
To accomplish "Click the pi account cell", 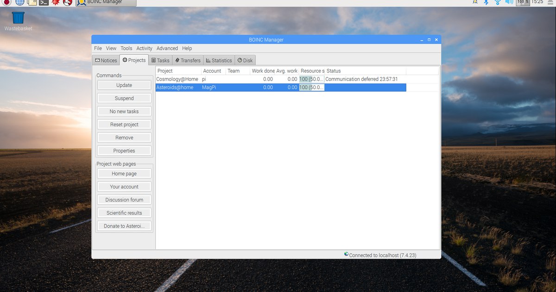I will click(x=204, y=79).
